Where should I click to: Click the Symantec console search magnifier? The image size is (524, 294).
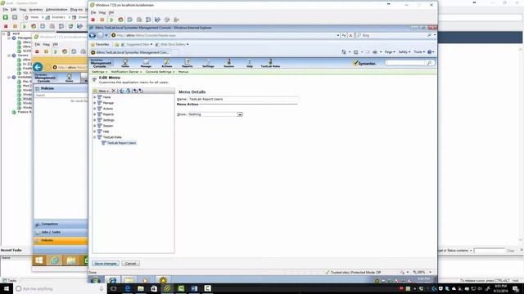[x=429, y=63]
